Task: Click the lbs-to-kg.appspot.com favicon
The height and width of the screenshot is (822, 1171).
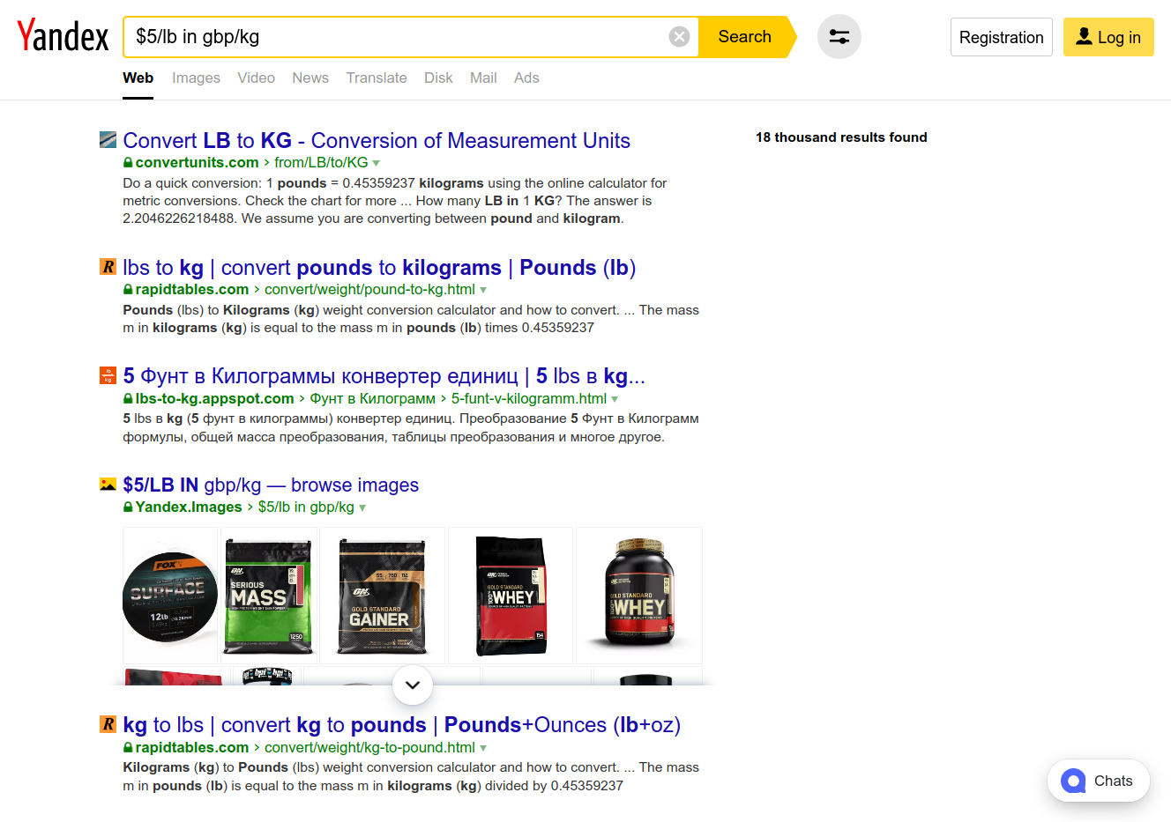Action: pos(108,375)
